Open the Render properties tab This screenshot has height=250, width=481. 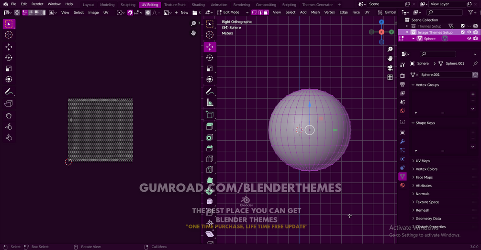(x=403, y=75)
